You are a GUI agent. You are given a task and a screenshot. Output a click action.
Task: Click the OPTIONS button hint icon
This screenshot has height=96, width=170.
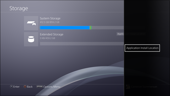[x=40, y=87]
